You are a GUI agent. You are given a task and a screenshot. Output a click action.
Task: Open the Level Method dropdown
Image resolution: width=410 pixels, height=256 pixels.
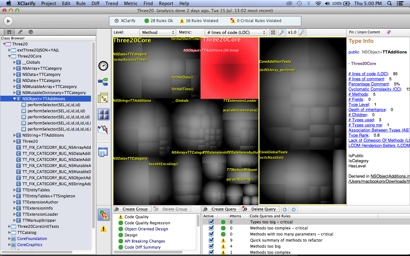coord(158,32)
